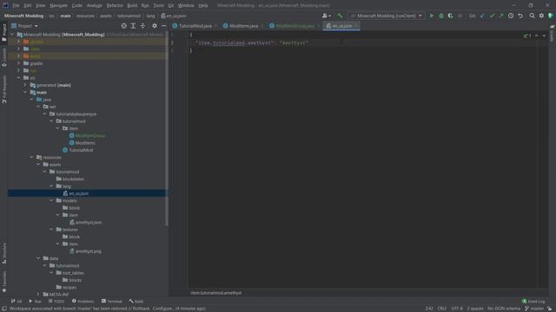Click the No JSON schema status widget

click(504, 309)
